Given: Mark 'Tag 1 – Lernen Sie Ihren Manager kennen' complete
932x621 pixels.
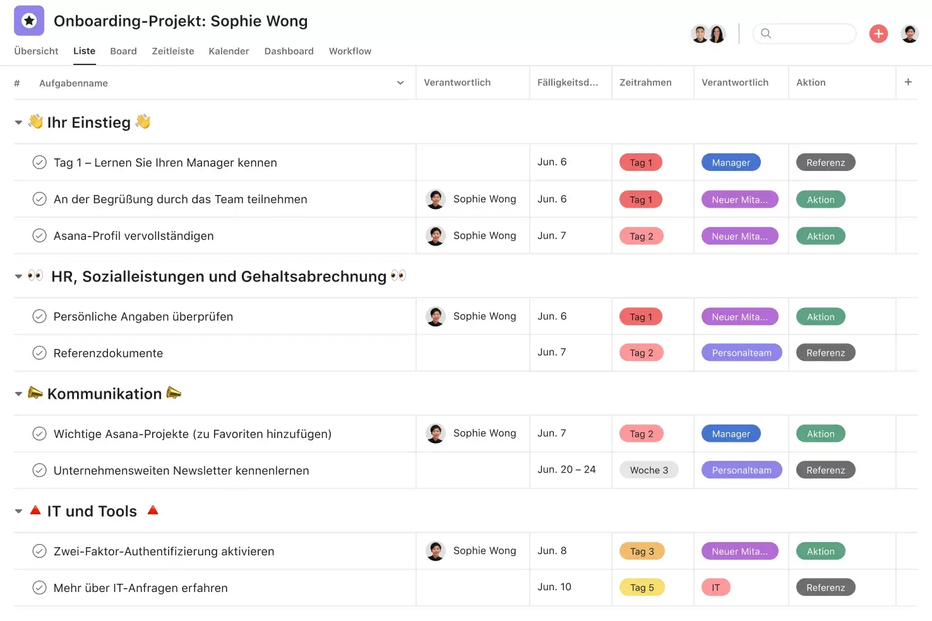Looking at the screenshot, I should [39, 162].
